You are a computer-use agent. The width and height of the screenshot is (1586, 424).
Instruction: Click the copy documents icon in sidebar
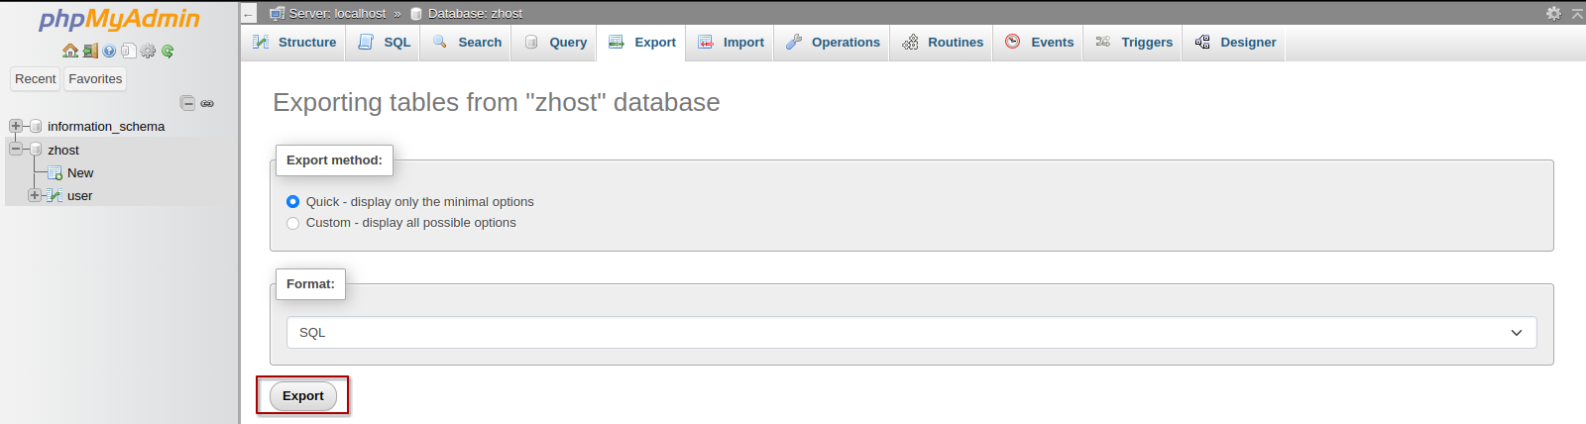click(x=128, y=51)
